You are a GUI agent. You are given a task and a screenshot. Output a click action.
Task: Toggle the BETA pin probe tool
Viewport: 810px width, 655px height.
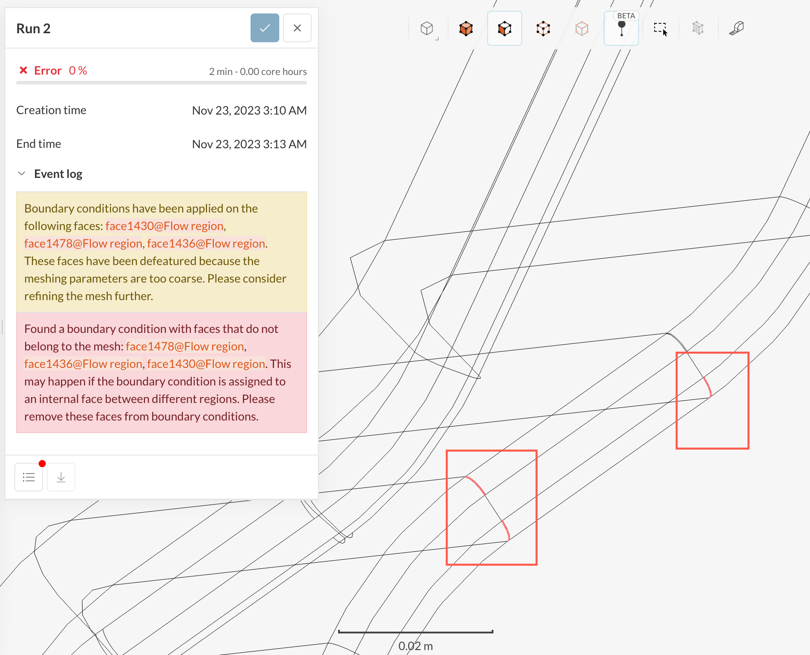pyautogui.click(x=621, y=29)
